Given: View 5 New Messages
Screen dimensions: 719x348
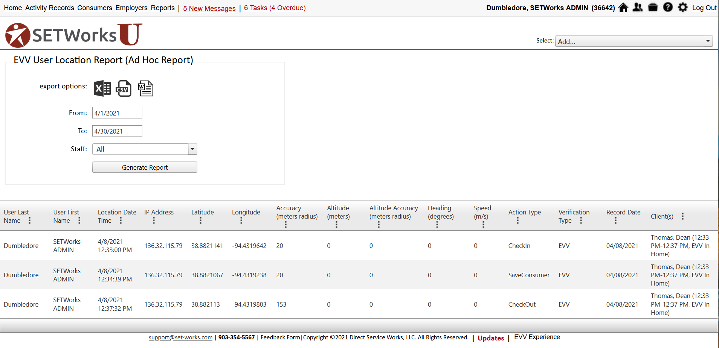Looking at the screenshot, I should click(209, 8).
